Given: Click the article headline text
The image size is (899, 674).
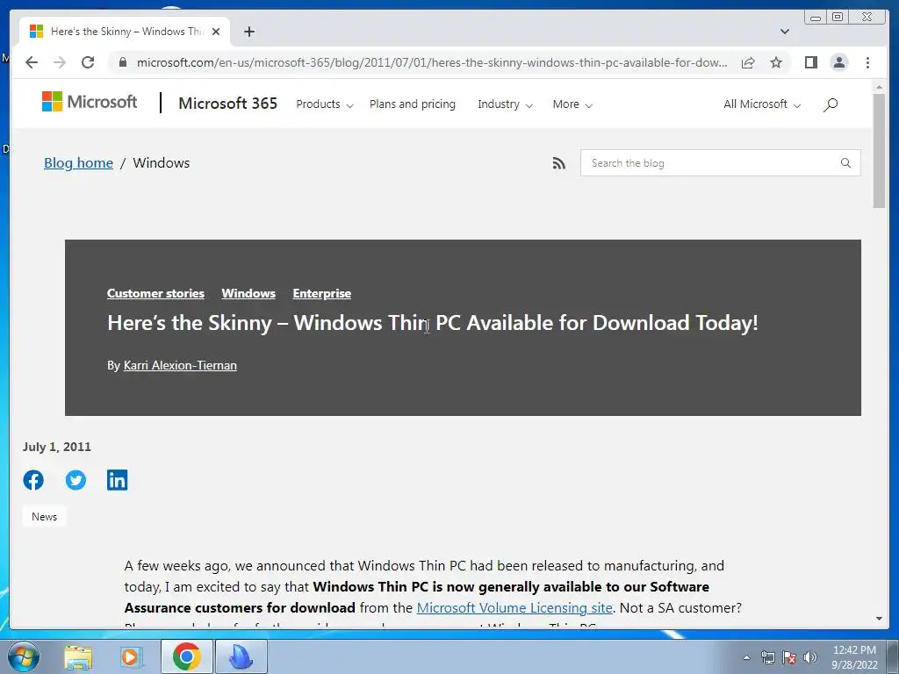Looking at the screenshot, I should pyautogui.click(x=432, y=323).
